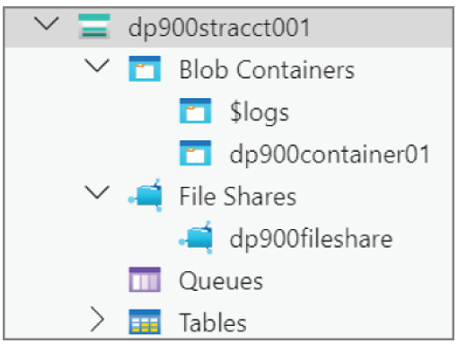Select the Queues item
458x344 pixels.
point(221,281)
